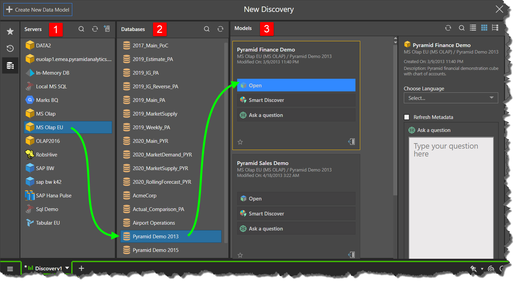Click the search icon in Servers panel
Screen dimensions: 518x285
tap(81, 29)
